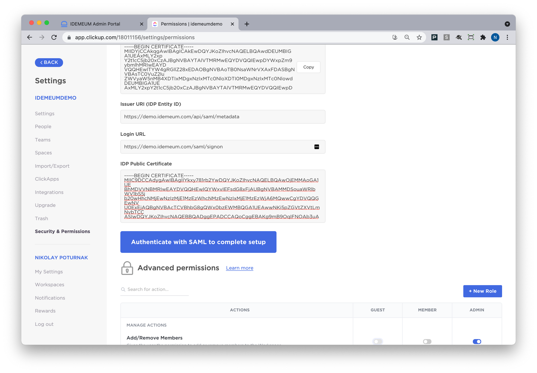Click the tab search dropdown arrow at top right
The width and height of the screenshot is (537, 373).
pos(507,24)
